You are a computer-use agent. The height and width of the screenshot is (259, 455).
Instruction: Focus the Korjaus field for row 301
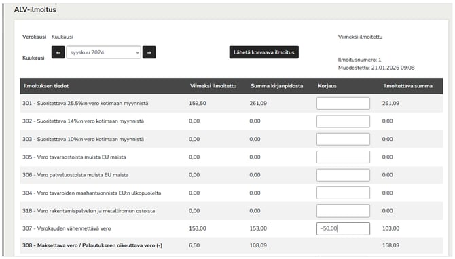pyautogui.click(x=343, y=104)
